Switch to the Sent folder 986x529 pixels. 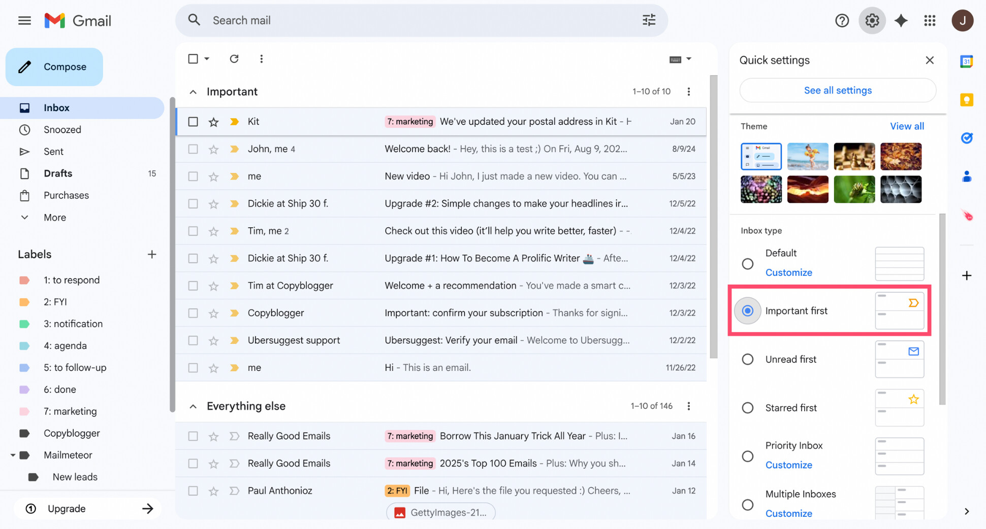coord(53,151)
